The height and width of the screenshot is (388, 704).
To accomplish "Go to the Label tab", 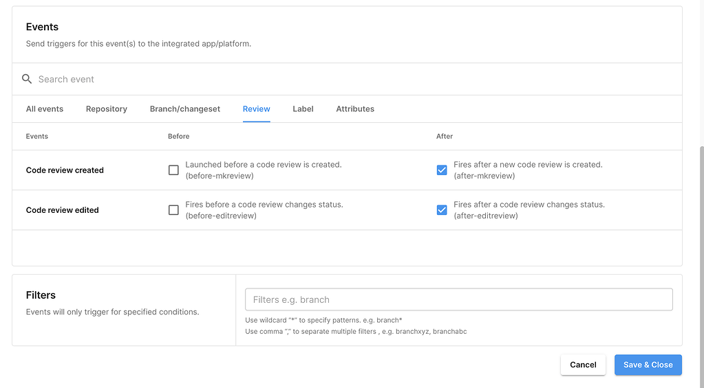I will coord(303,109).
